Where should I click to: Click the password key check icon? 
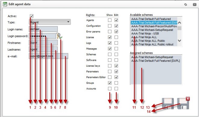(59, 36)
